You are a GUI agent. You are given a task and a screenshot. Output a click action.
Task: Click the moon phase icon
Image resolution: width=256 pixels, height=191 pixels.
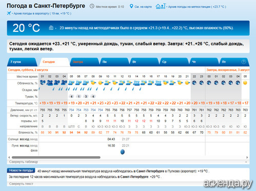123,152
